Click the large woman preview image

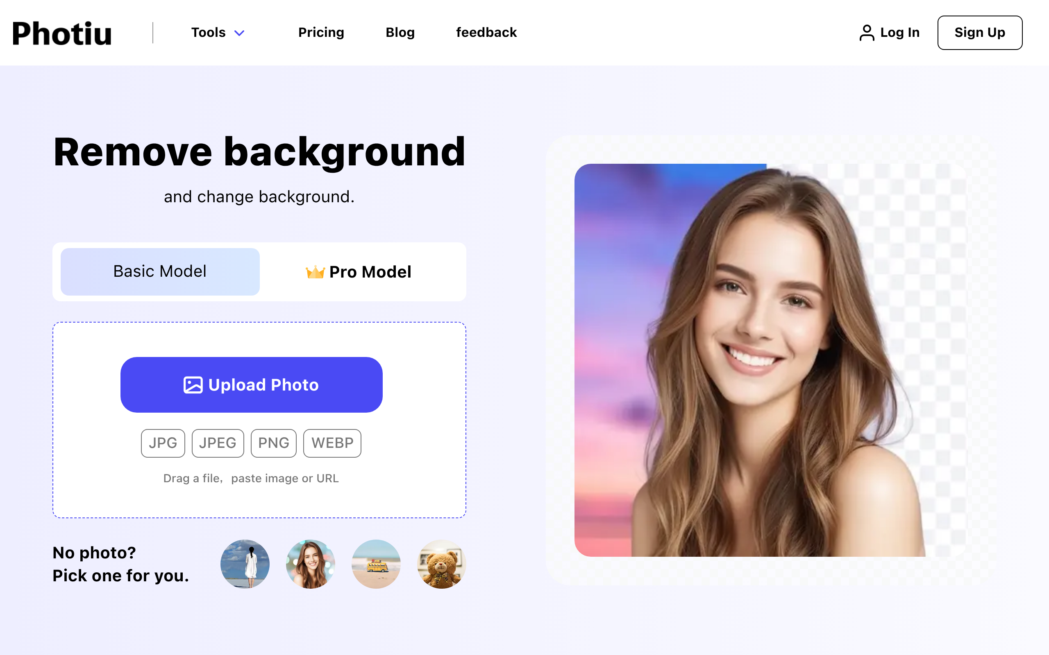point(770,360)
